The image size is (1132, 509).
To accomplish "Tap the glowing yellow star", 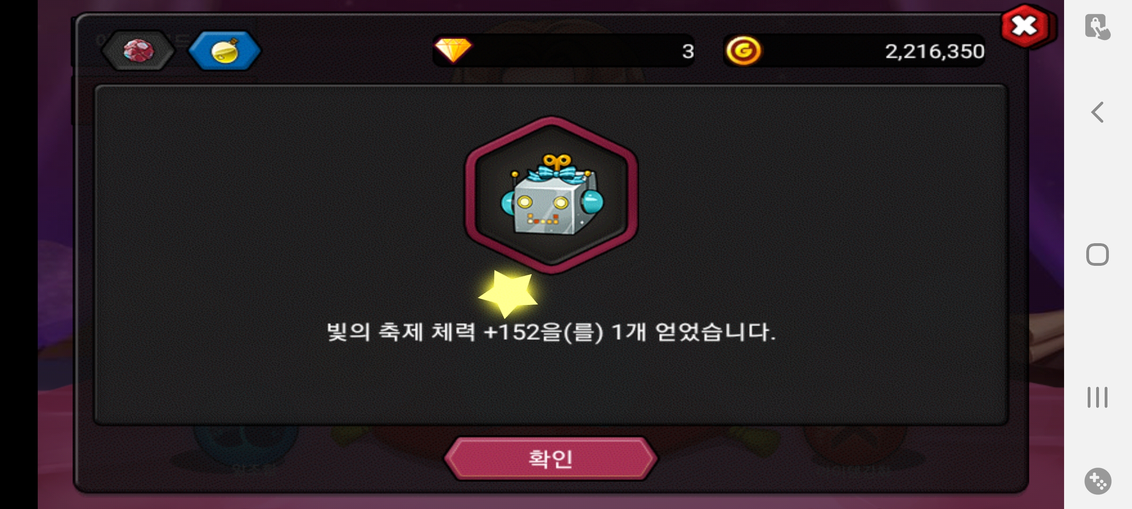I will coord(509,293).
